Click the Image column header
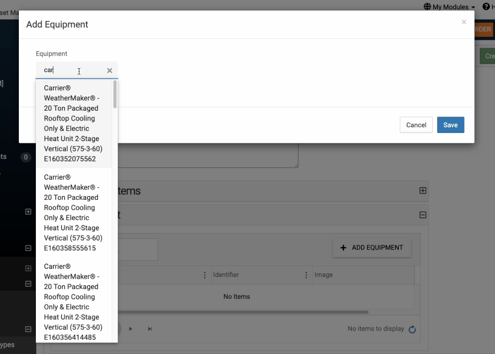The height and width of the screenshot is (354, 495). [324, 275]
